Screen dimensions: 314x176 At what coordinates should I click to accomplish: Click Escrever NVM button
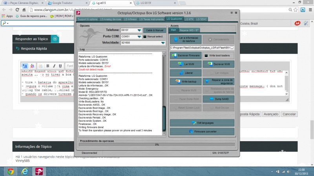click(x=219, y=64)
